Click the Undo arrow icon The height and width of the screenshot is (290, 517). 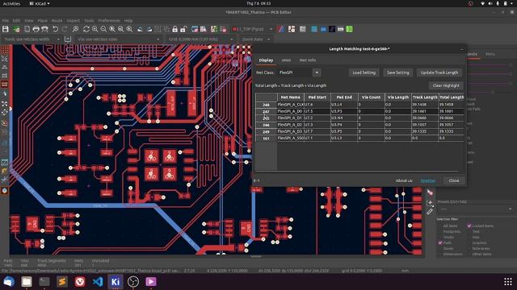click(x=56, y=29)
